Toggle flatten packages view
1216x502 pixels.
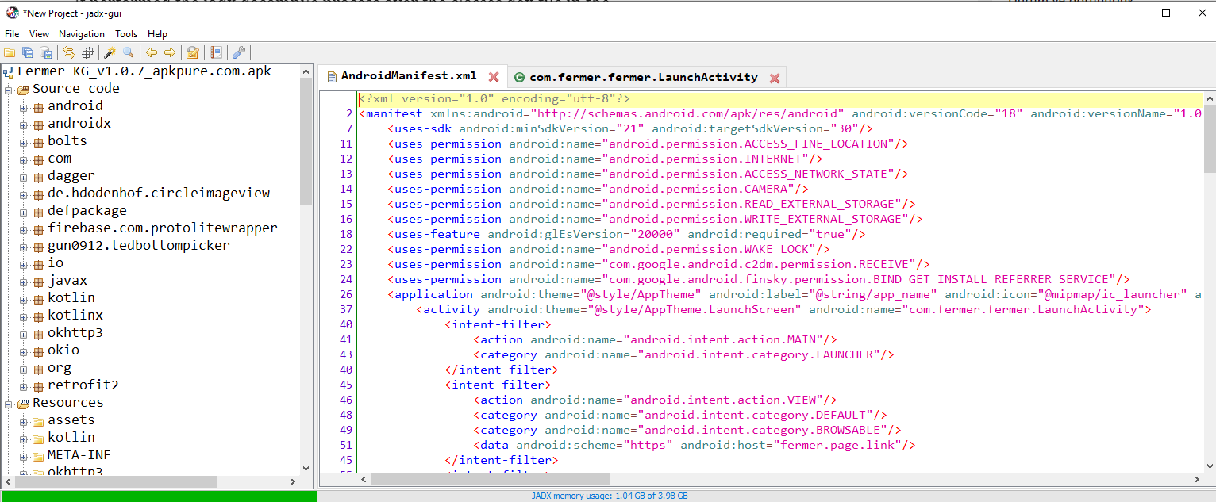click(87, 53)
